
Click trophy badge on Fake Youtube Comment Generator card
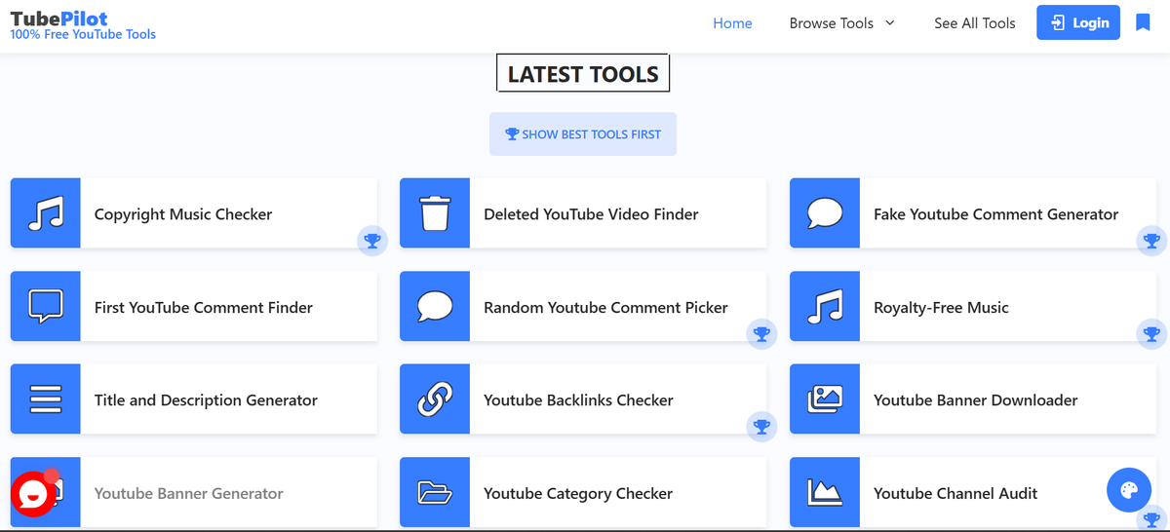1151,240
